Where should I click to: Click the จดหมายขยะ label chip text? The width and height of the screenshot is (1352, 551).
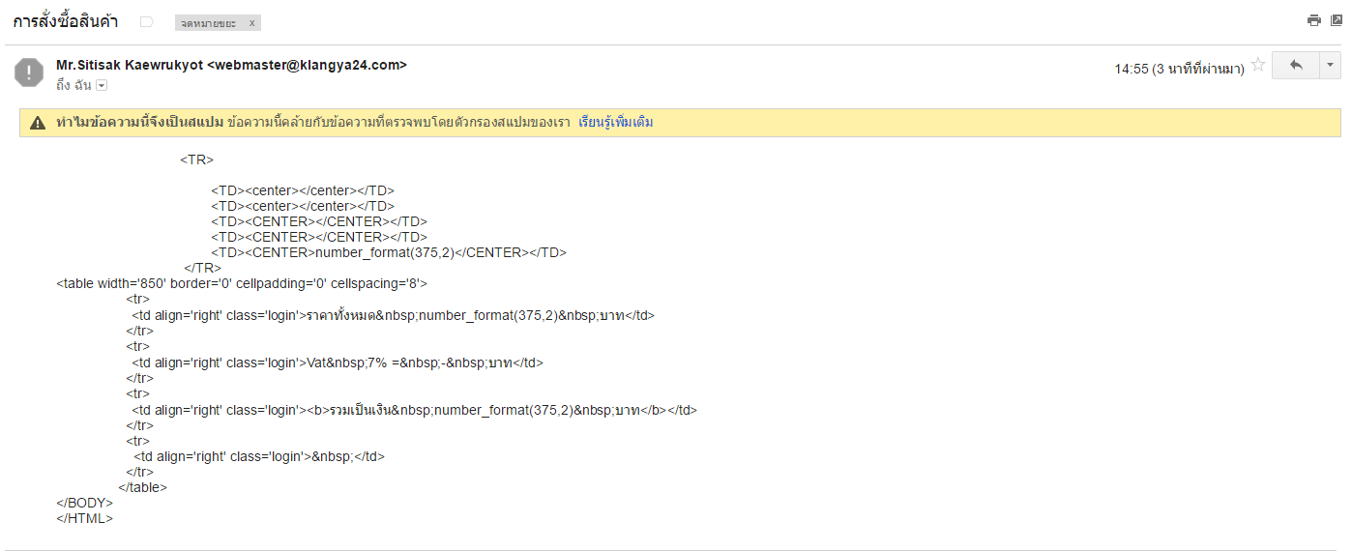click(209, 22)
